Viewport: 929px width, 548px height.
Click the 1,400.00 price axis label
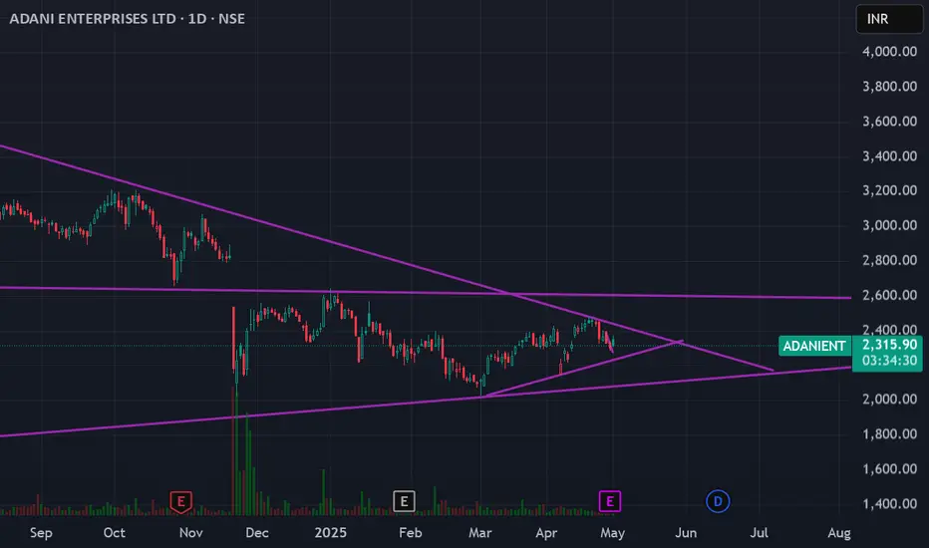pos(889,504)
